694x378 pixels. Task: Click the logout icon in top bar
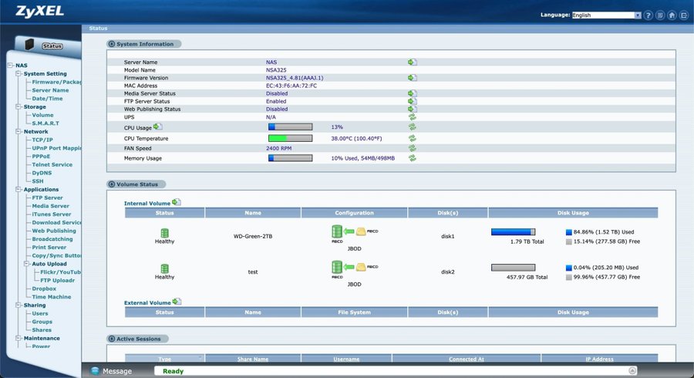682,15
